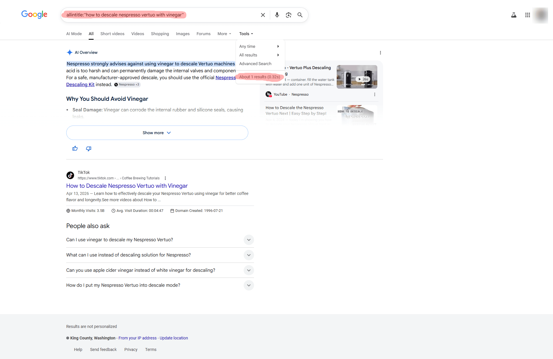Select the All results tab
Screen dimensions: 553x359
pos(91,34)
